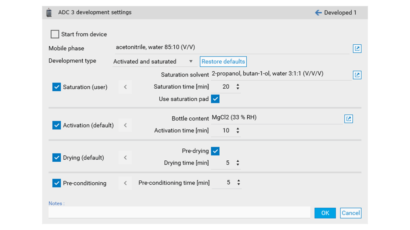
Task: Uncheck the Pre-conditioning option
Action: [56, 183]
